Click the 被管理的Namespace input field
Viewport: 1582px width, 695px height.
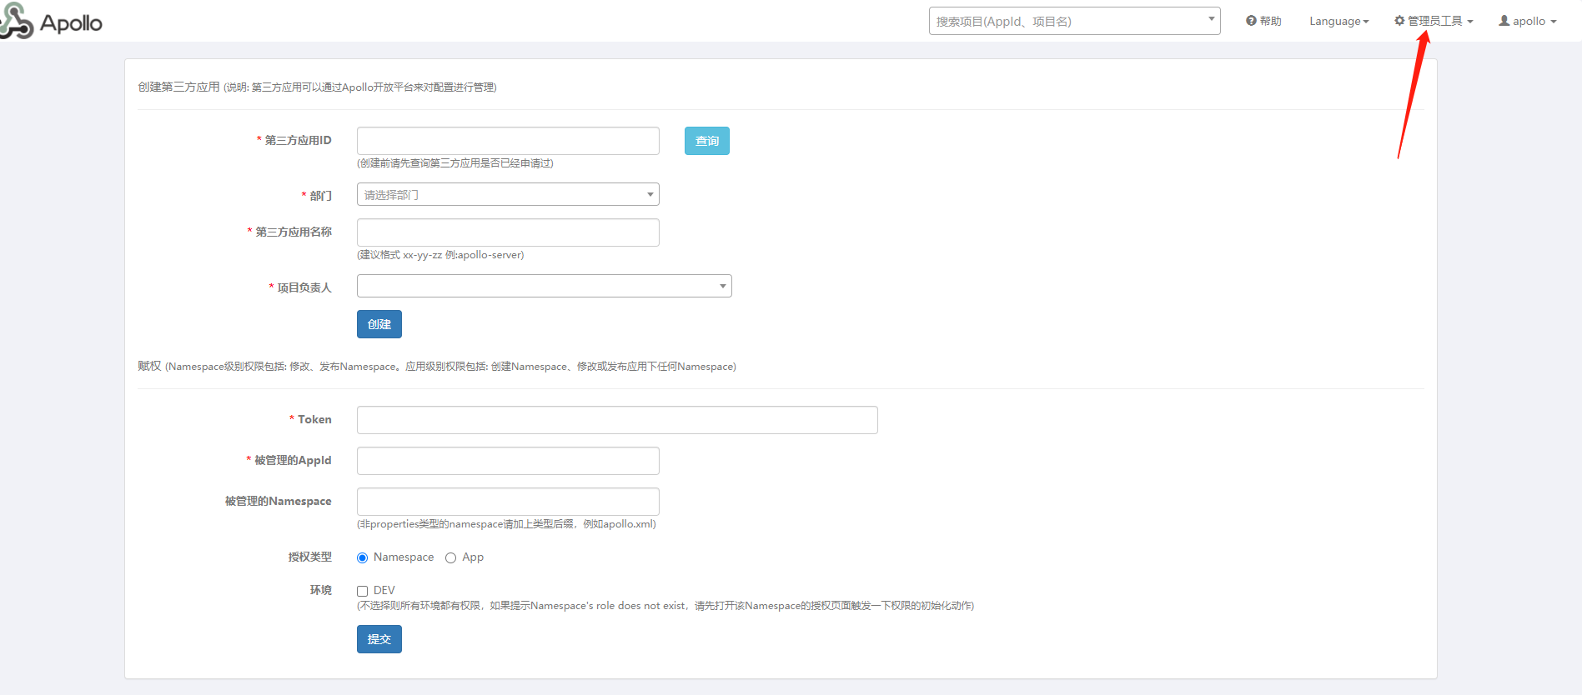click(508, 502)
